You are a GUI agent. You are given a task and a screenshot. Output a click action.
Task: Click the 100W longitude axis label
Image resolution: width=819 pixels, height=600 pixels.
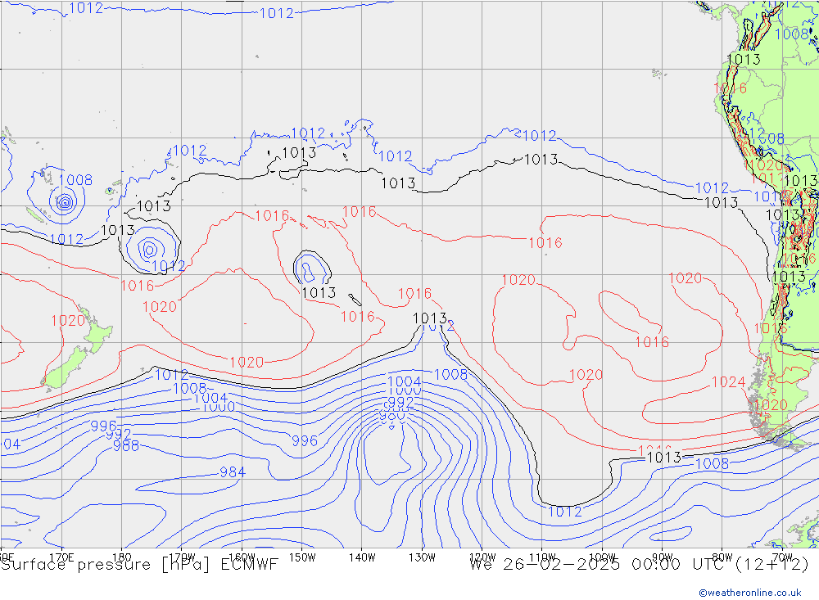602,556
